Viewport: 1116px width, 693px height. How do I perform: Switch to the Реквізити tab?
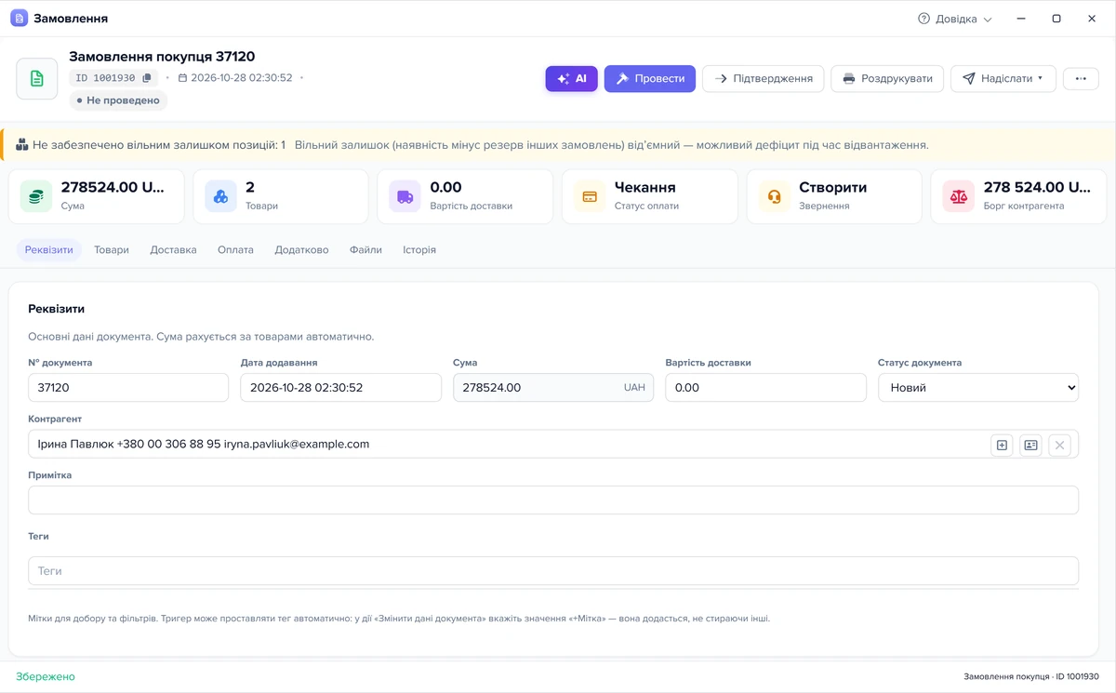[49, 250]
